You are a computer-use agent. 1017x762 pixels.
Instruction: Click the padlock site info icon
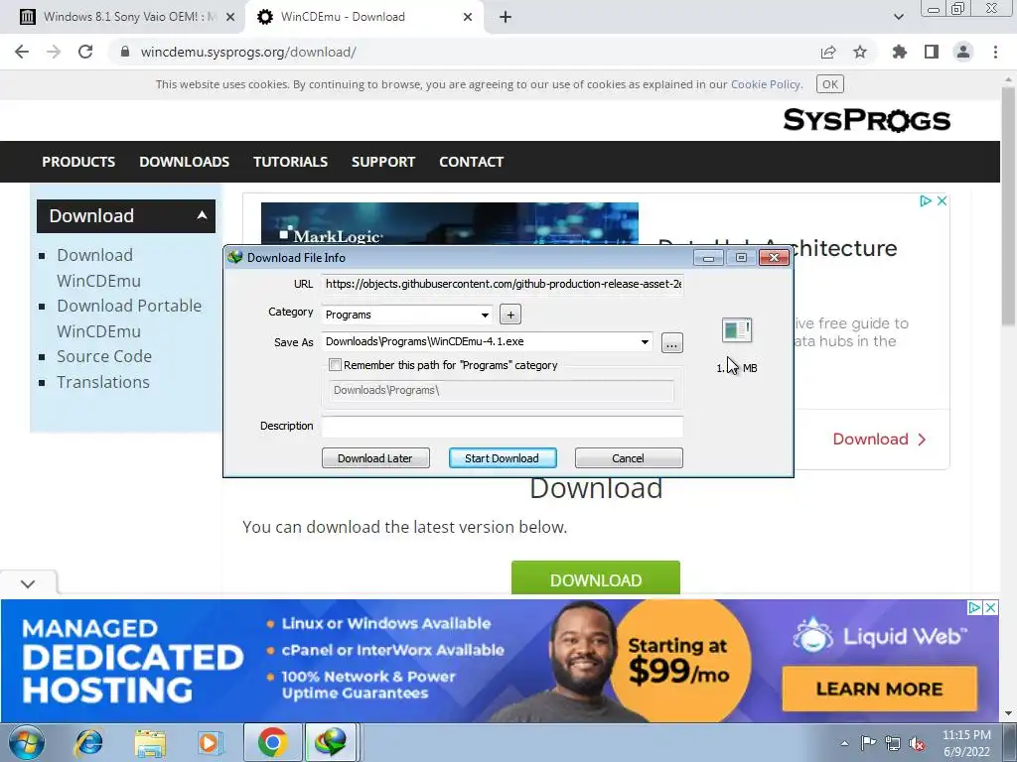click(x=125, y=52)
